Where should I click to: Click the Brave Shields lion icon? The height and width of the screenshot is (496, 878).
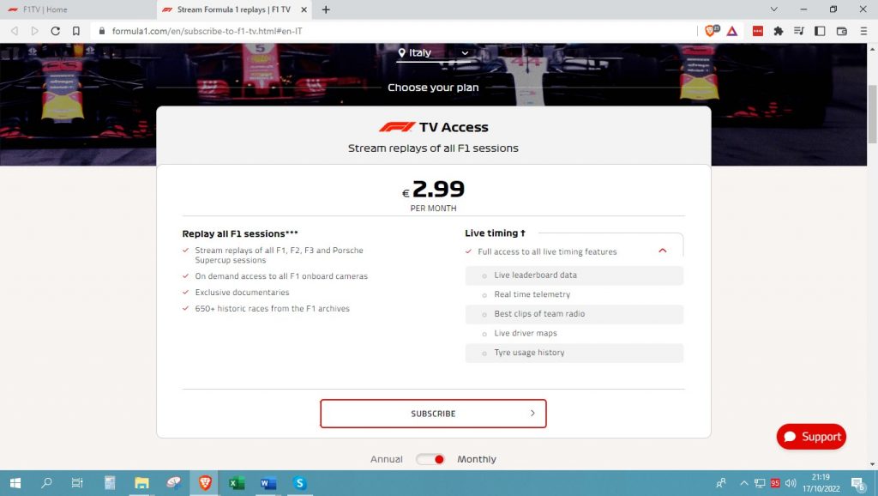click(x=711, y=31)
